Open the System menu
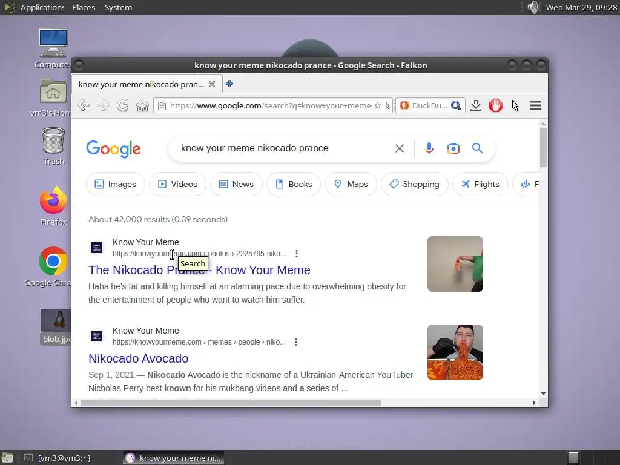 click(x=118, y=7)
